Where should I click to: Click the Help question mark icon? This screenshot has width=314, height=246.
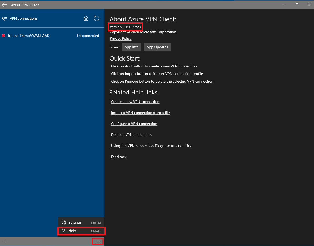[64, 231]
